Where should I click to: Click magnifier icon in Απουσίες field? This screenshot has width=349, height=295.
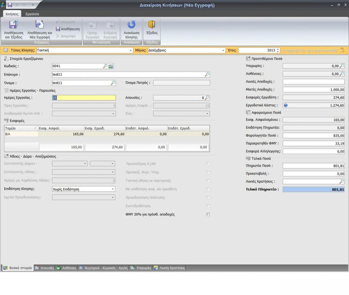tap(207, 98)
